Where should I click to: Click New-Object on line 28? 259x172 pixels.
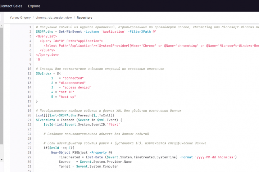[x=61, y=153]
